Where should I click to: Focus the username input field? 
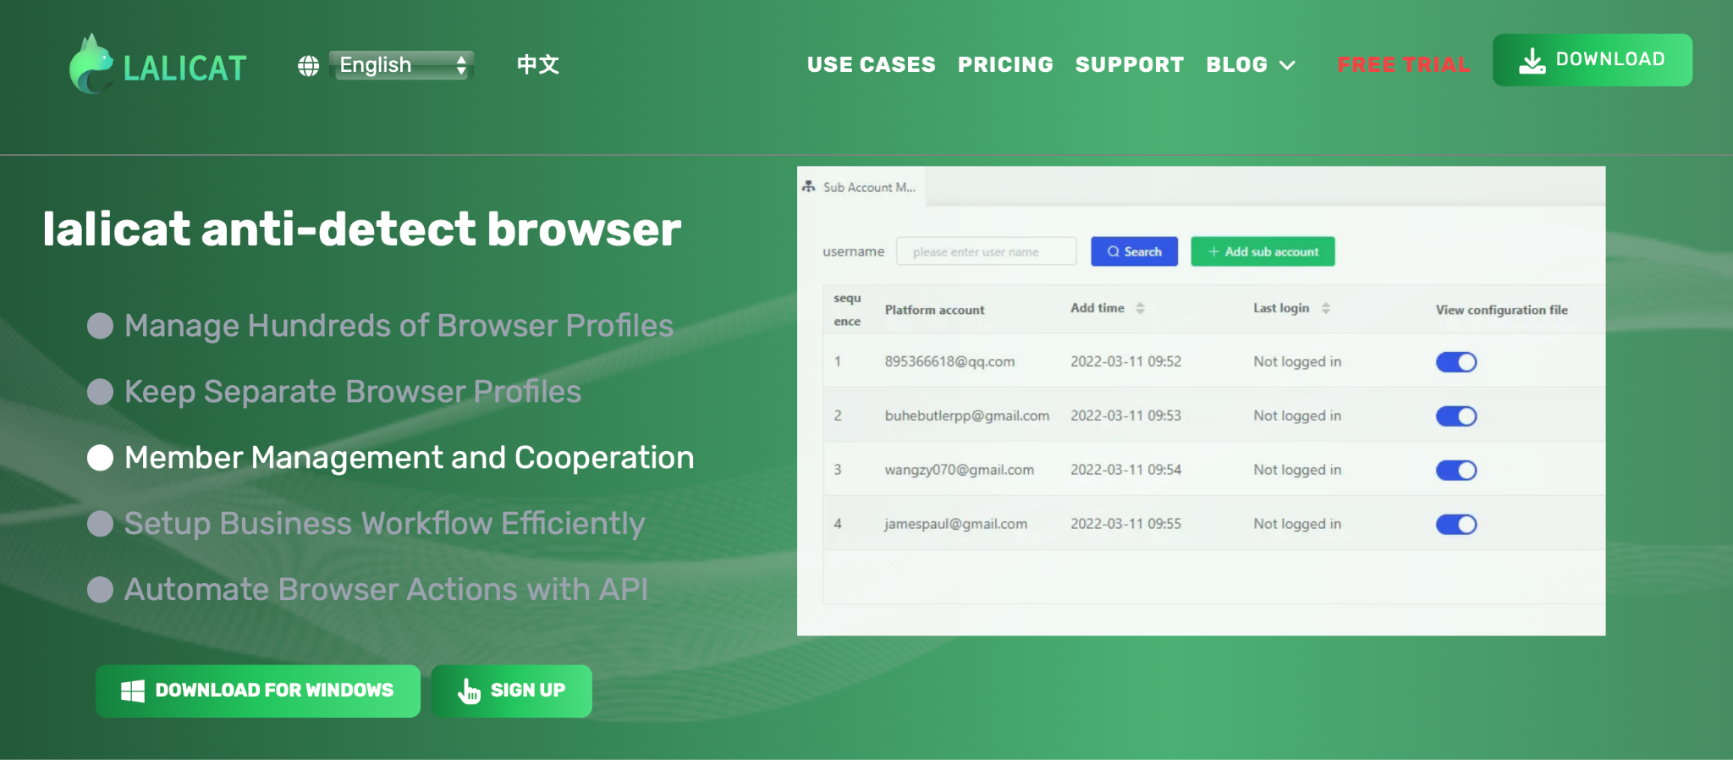click(x=987, y=251)
